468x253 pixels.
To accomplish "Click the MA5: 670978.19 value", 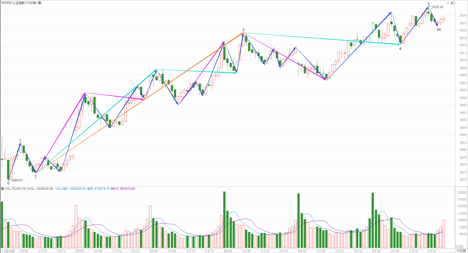I will [98, 189].
